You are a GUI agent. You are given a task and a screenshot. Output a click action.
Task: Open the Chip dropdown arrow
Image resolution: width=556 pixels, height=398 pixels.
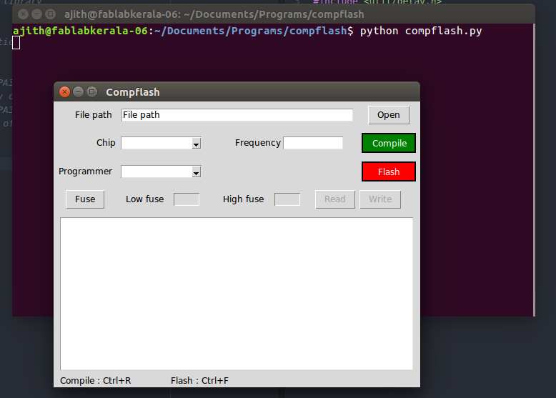pos(196,144)
